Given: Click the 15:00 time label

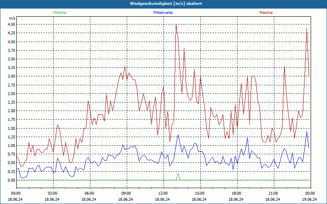Looking at the screenshot, I should click(x=200, y=193).
